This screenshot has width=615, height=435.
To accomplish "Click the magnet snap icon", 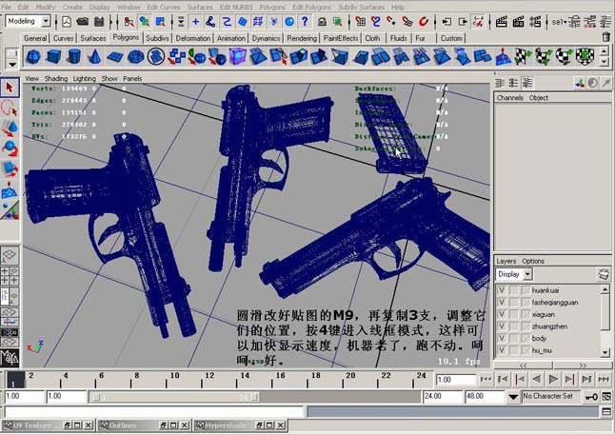I will 423,22.
